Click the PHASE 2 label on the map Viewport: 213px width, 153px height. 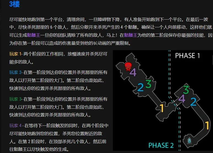[161, 145]
